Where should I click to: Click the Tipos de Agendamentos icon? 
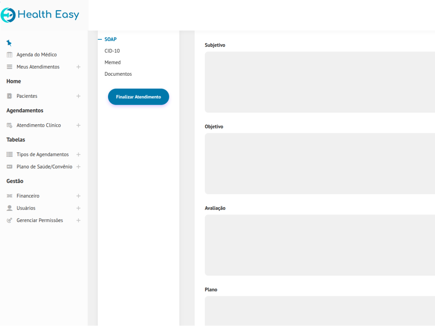point(10,154)
